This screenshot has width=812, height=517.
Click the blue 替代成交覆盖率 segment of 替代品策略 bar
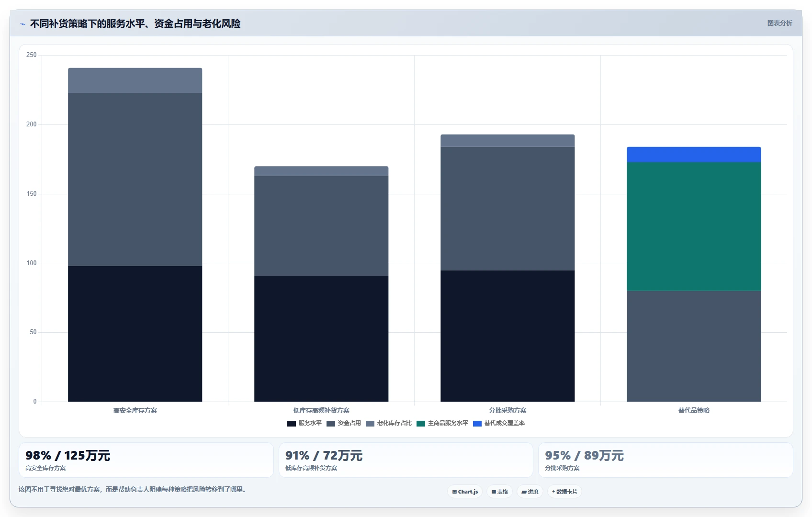pos(694,155)
